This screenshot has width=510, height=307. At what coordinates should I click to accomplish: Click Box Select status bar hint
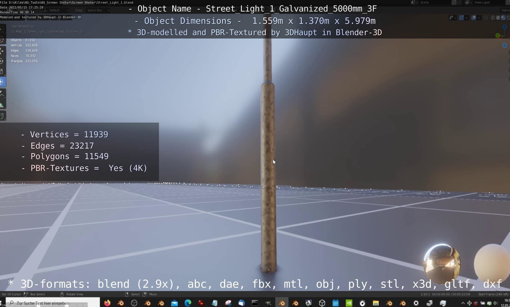click(37, 294)
